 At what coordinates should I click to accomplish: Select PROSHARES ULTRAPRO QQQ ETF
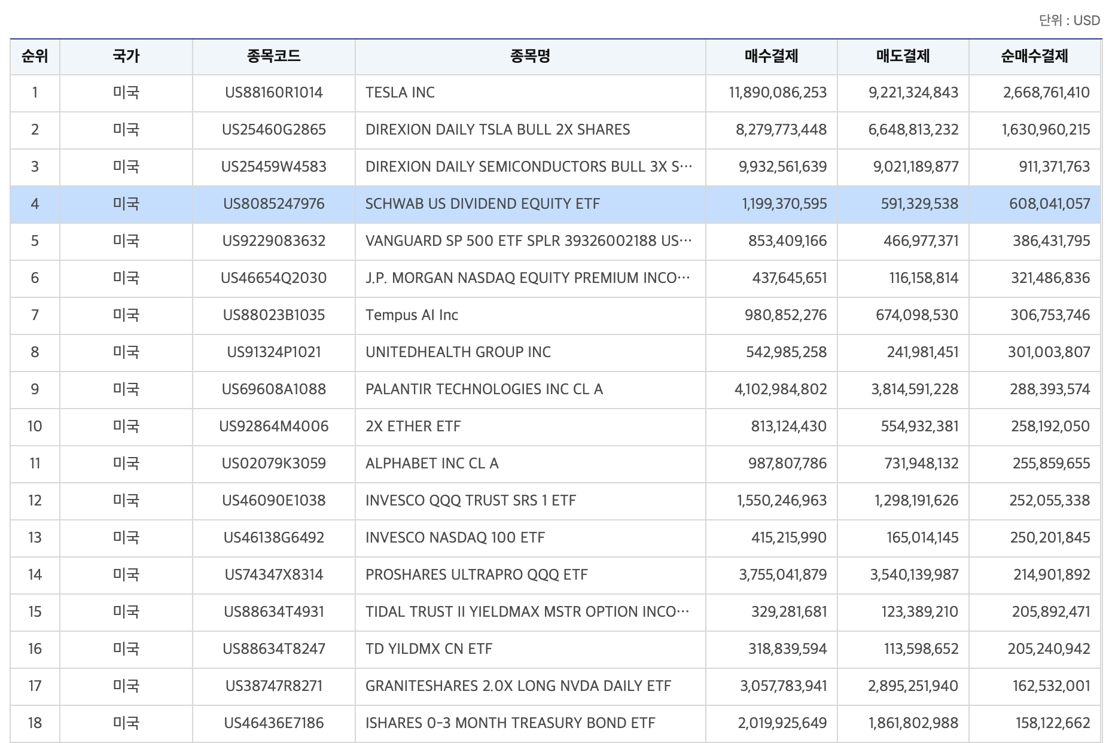point(477,575)
